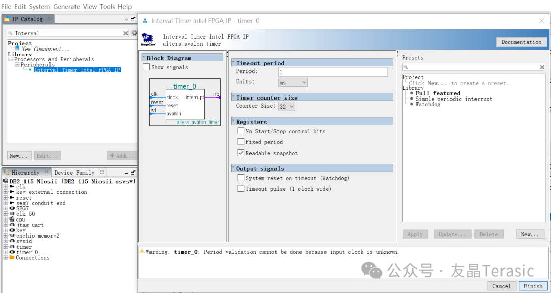Collapse the Peripherals tree node
Image resolution: width=551 pixels, height=293 pixels.
pos(17,65)
